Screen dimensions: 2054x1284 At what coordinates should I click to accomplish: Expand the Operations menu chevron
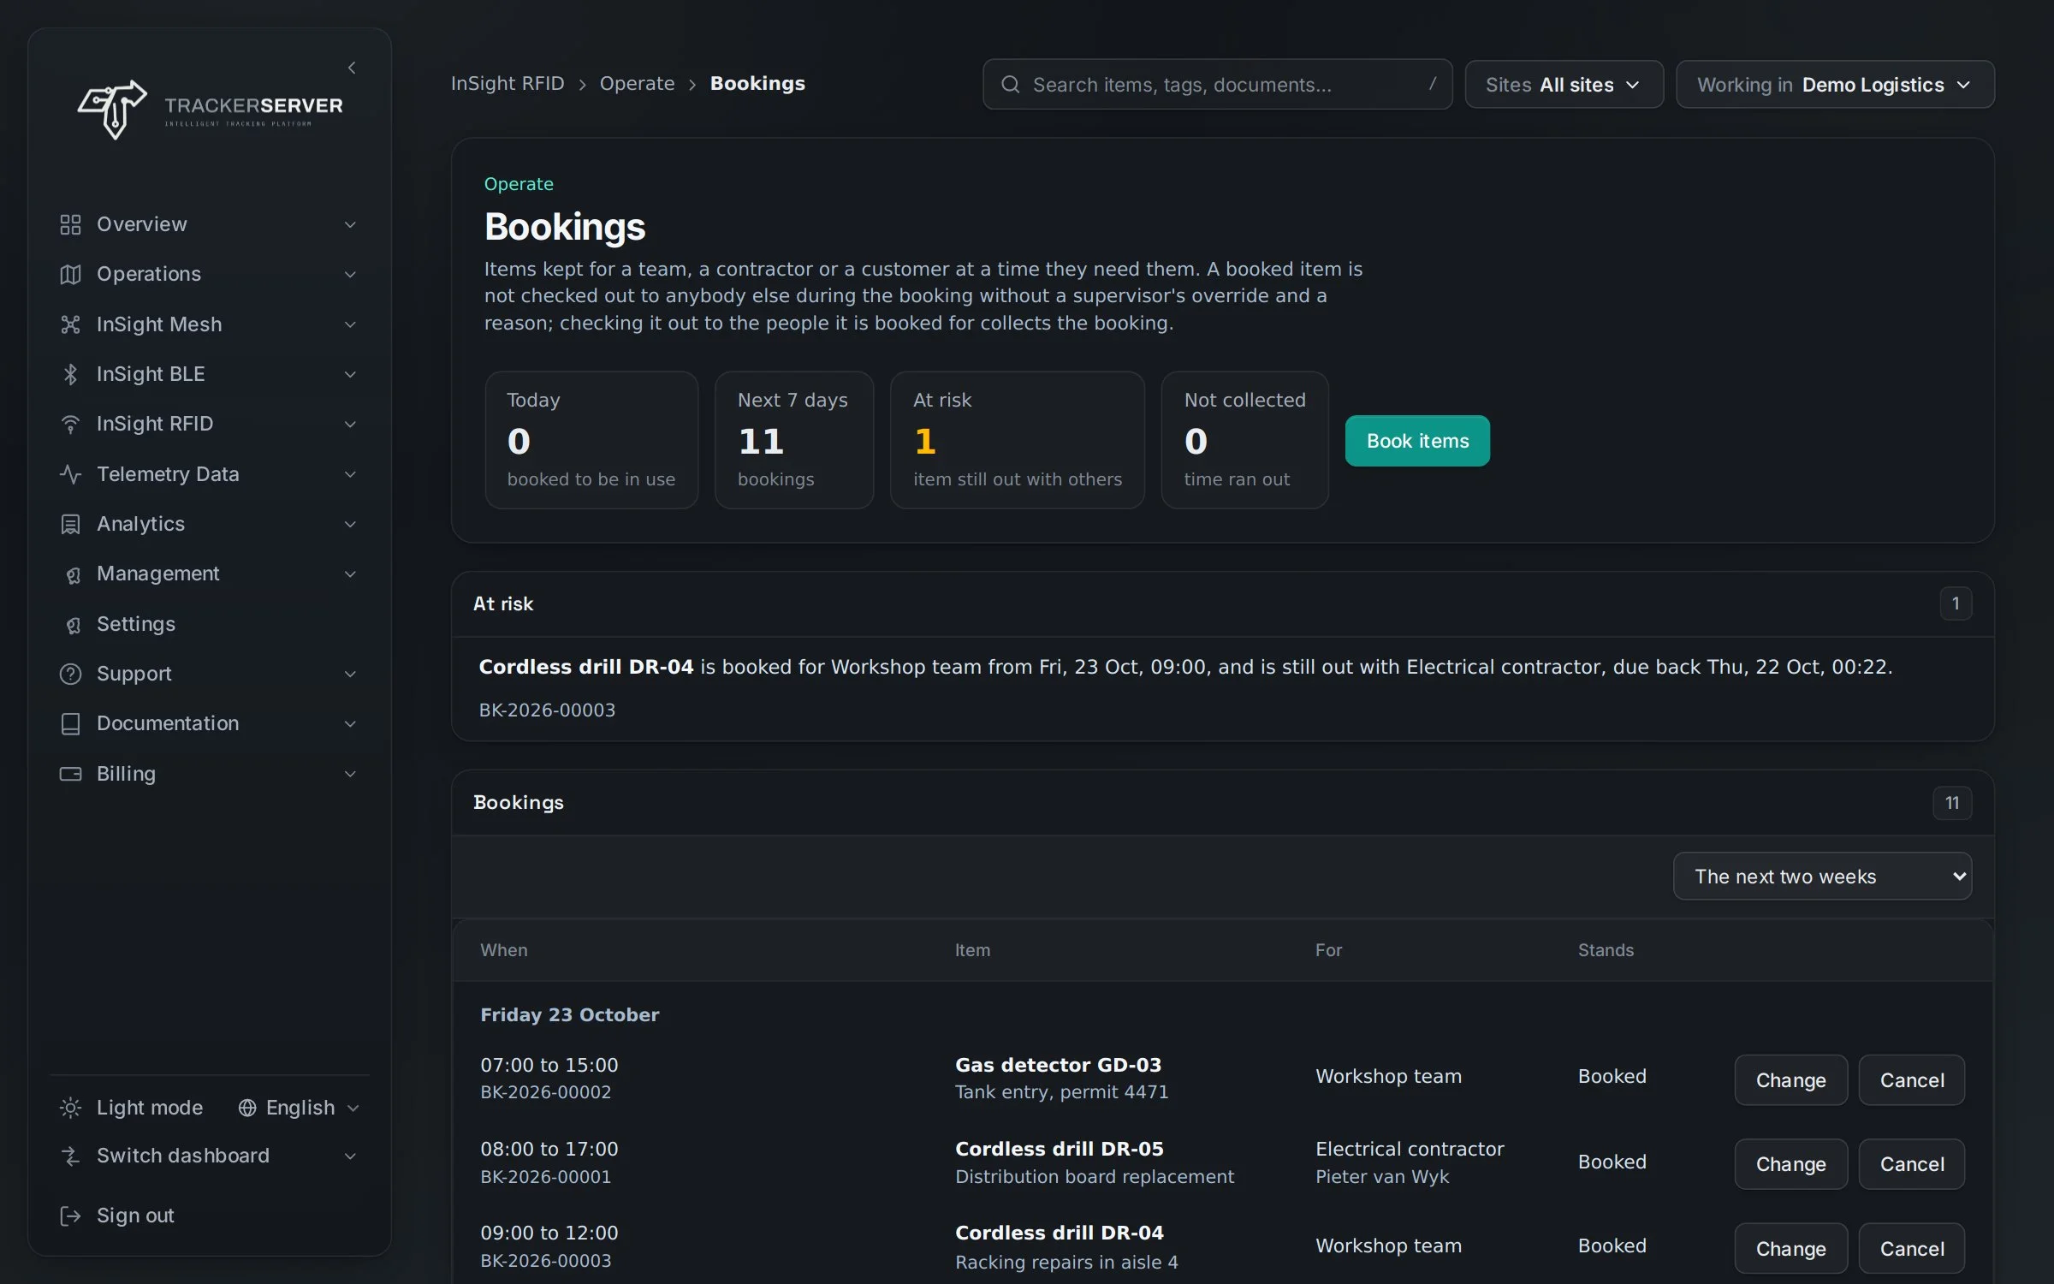click(x=350, y=274)
